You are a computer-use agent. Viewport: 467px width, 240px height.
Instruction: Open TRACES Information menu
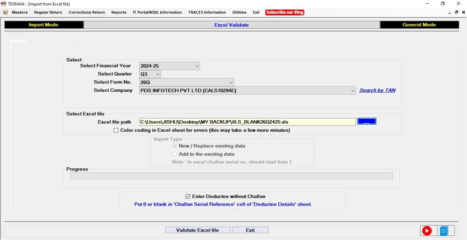pos(207,13)
